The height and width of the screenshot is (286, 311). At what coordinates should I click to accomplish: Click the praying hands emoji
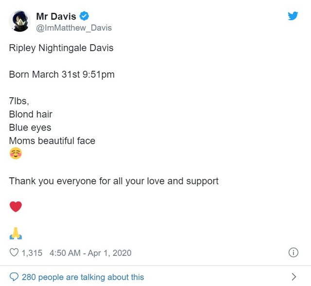tap(16, 234)
